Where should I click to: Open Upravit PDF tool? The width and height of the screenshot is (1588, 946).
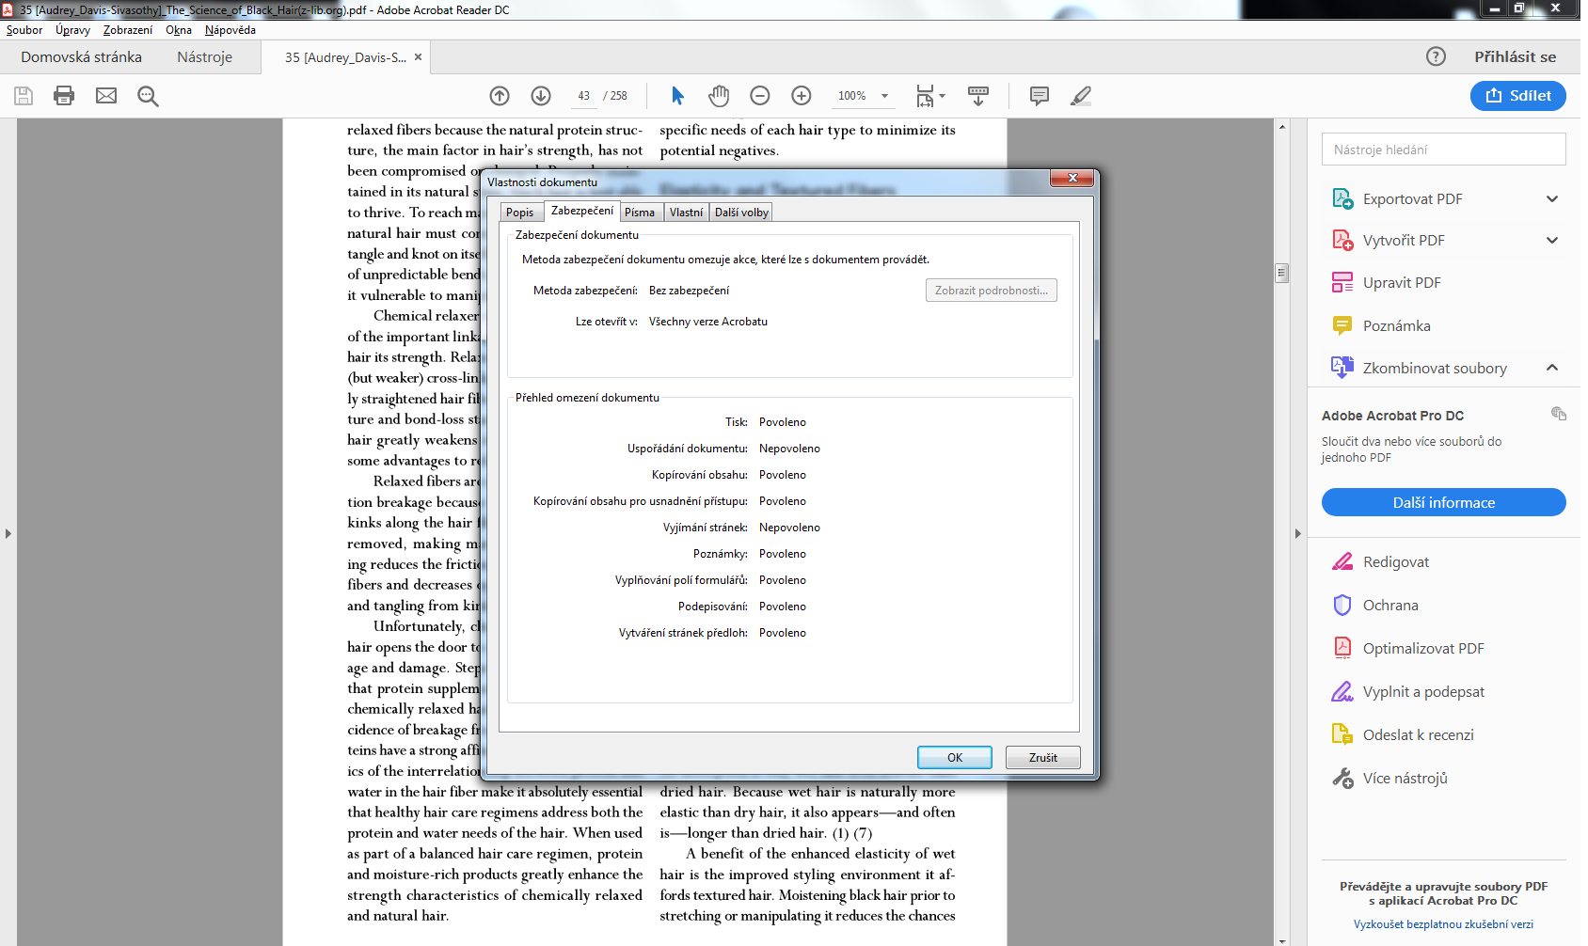[x=1402, y=283]
